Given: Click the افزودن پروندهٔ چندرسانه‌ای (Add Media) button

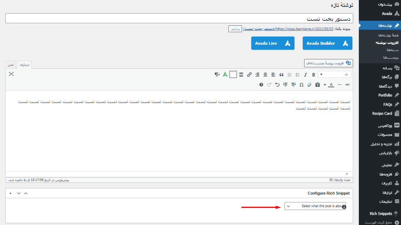Looking at the screenshot, I should 328,63.
